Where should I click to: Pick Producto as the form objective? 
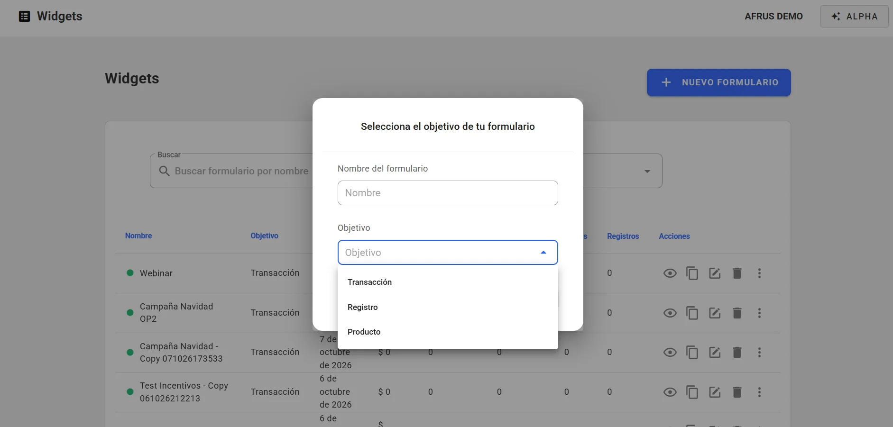pyautogui.click(x=448, y=332)
